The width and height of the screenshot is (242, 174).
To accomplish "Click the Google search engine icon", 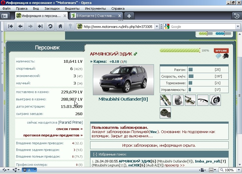I will tap(167, 27).
